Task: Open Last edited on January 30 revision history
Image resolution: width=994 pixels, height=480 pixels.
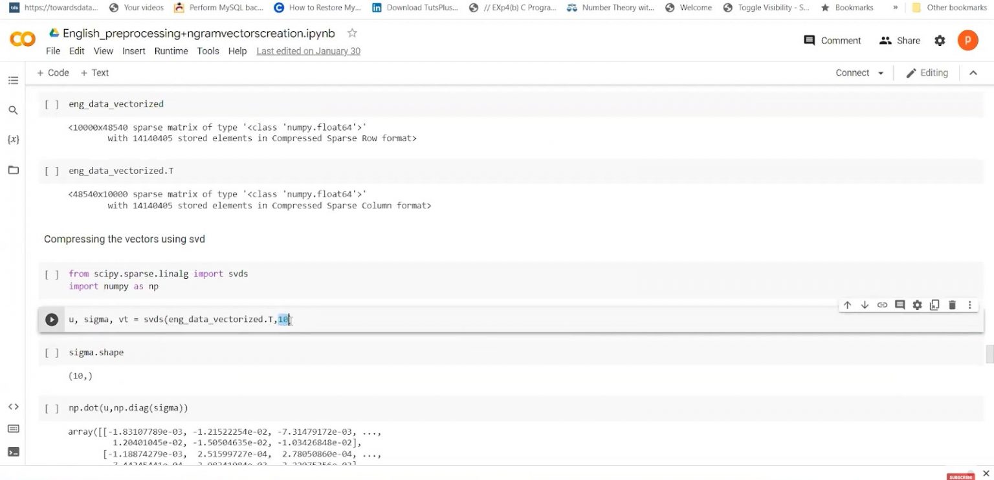Action: [x=308, y=51]
